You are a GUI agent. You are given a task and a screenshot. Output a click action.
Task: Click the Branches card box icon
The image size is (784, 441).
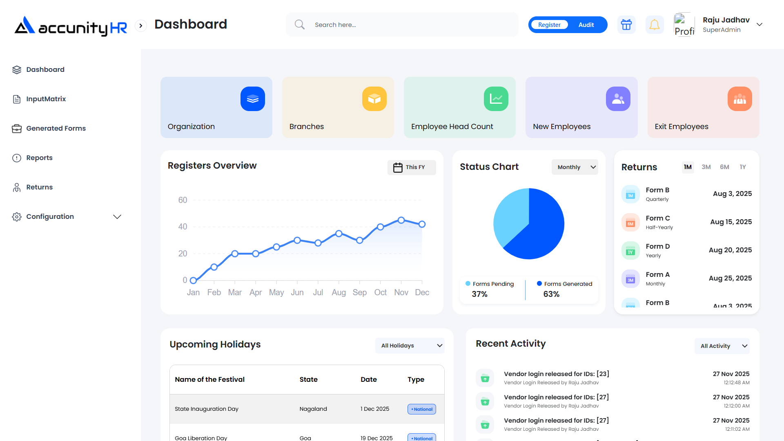tap(374, 99)
